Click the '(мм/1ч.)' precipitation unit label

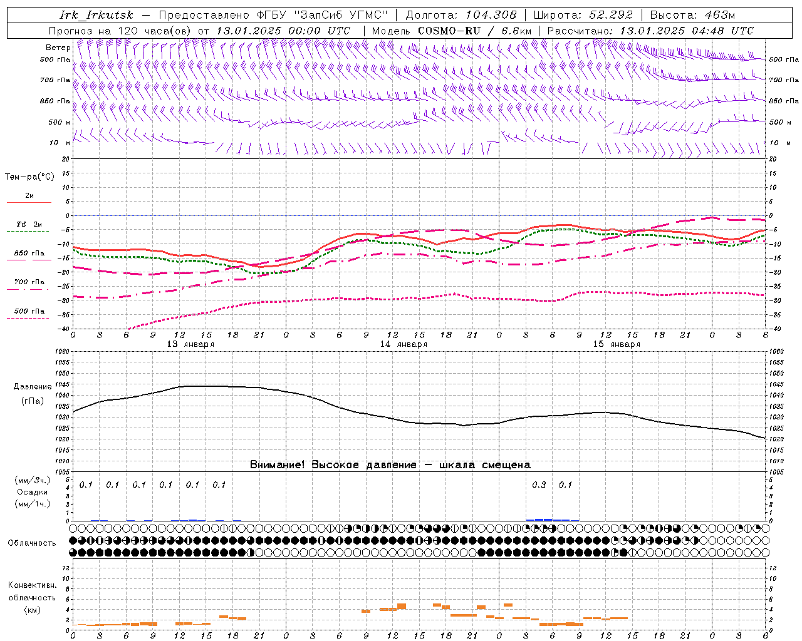33,504
